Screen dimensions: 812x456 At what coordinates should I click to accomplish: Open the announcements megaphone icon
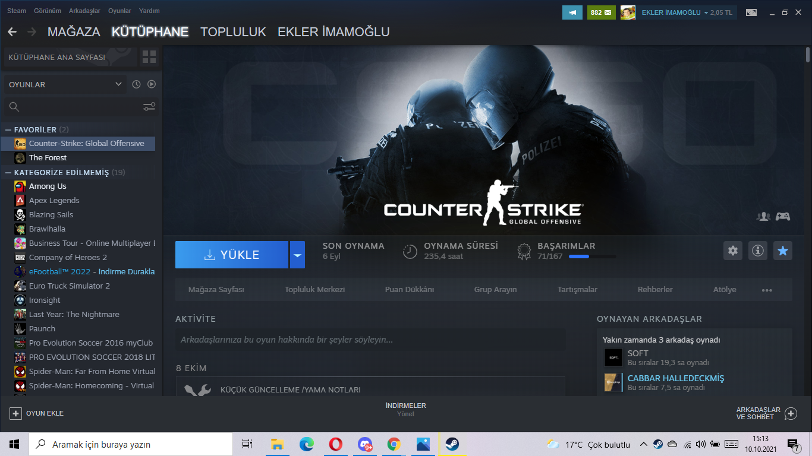point(572,12)
